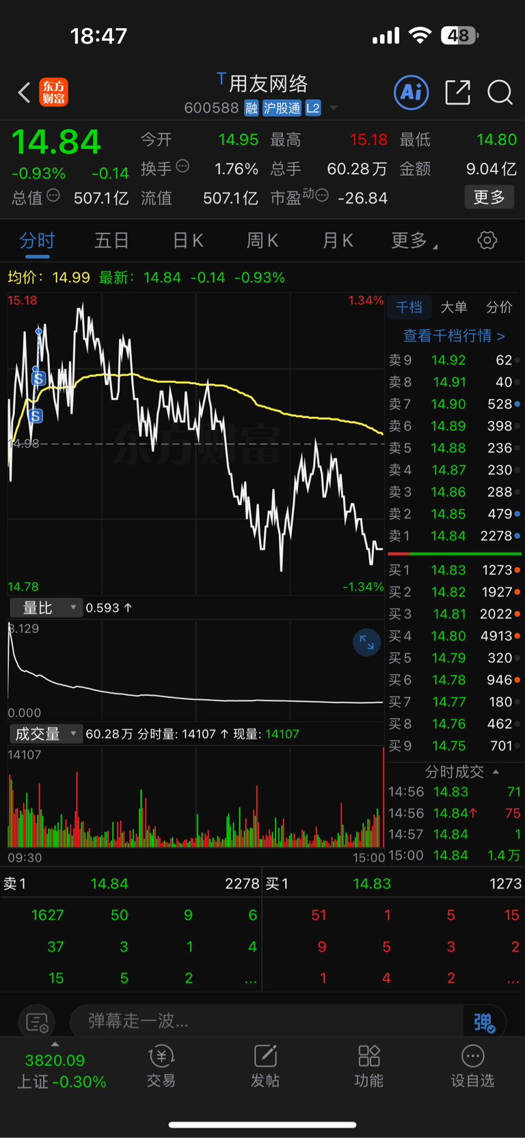The image size is (525, 1138).
Task: Tap 卖7 row at 14.90
Action: click(x=455, y=404)
